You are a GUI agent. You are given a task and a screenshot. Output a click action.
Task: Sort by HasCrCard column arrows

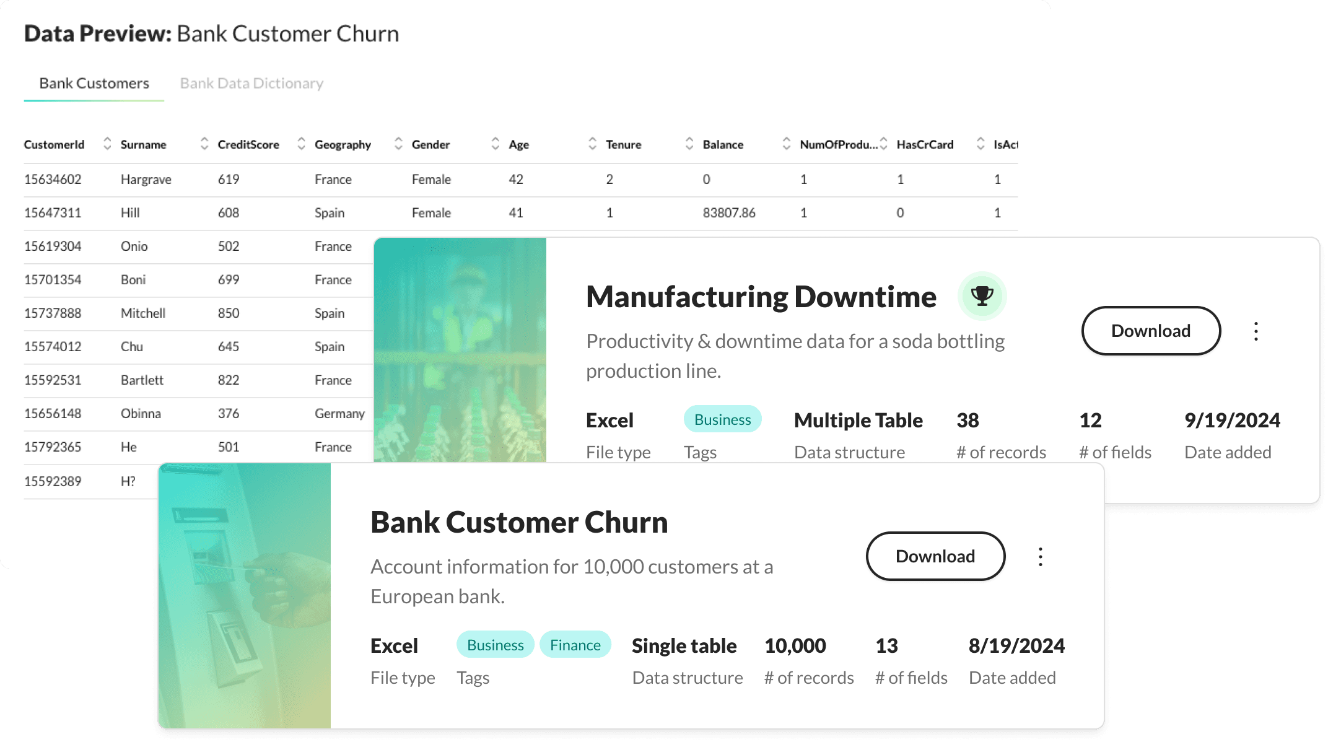pos(980,144)
